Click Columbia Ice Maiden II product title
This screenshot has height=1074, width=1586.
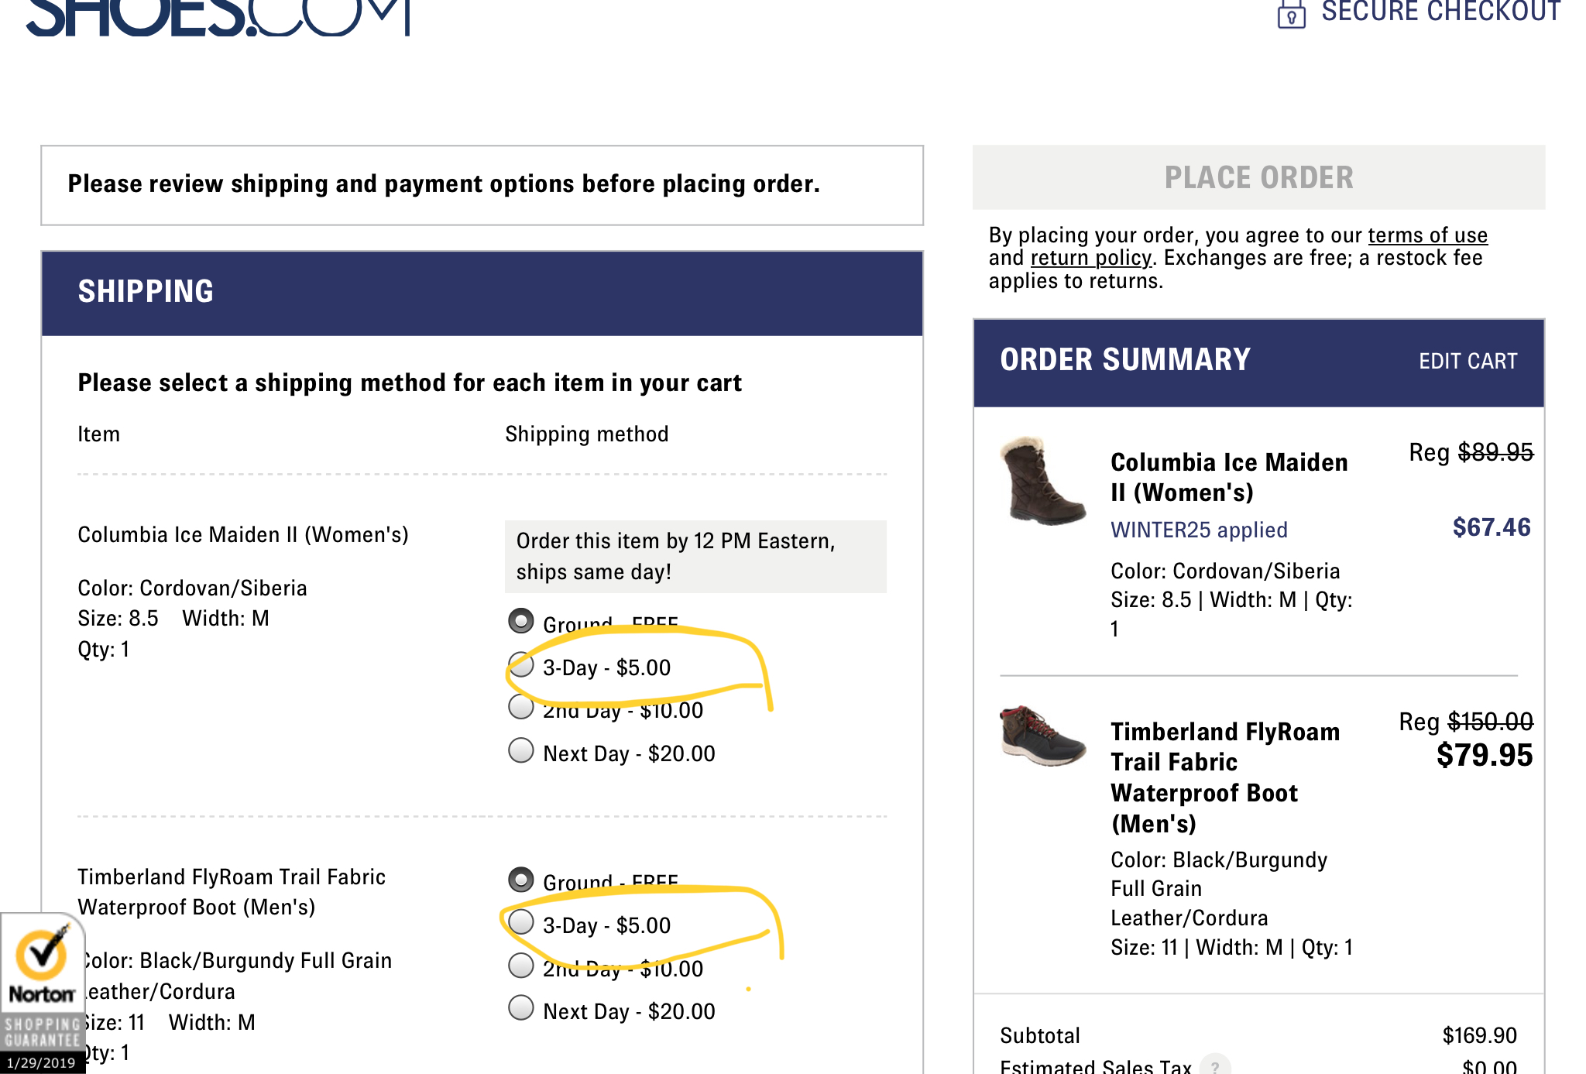(1228, 477)
